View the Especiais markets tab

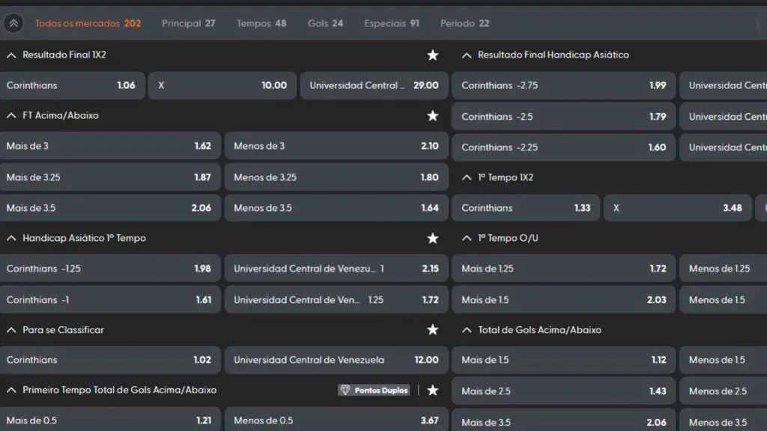391,23
